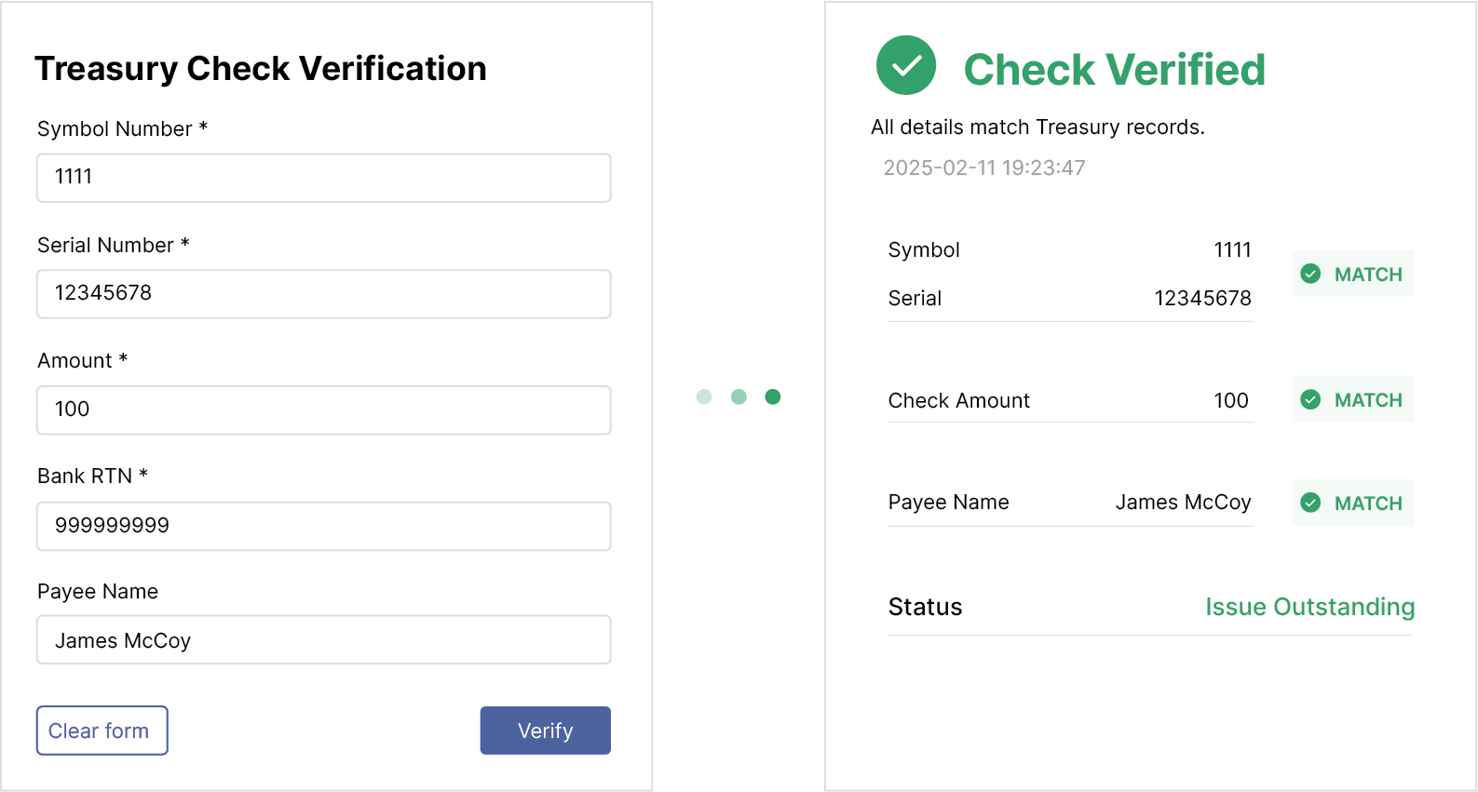Screen dimensions: 1478x792
Task: Click the last green loading dot
Action: point(772,397)
